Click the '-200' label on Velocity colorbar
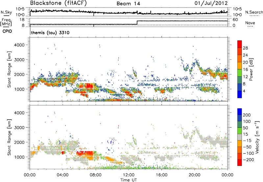The width and height of the screenshot is (263, 182). 249,160
